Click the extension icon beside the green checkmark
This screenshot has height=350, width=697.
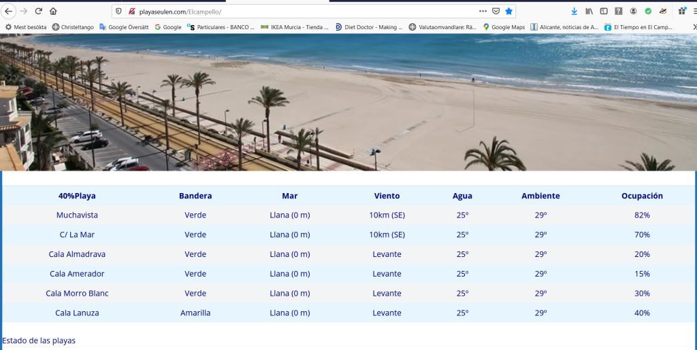pos(663,11)
